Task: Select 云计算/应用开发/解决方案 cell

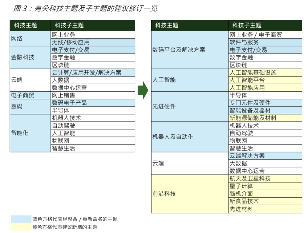Action: click(93, 73)
